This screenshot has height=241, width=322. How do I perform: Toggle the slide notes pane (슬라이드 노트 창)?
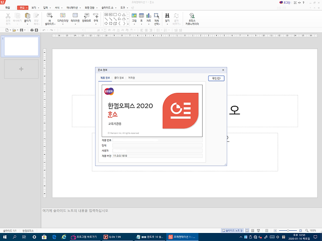232,231
